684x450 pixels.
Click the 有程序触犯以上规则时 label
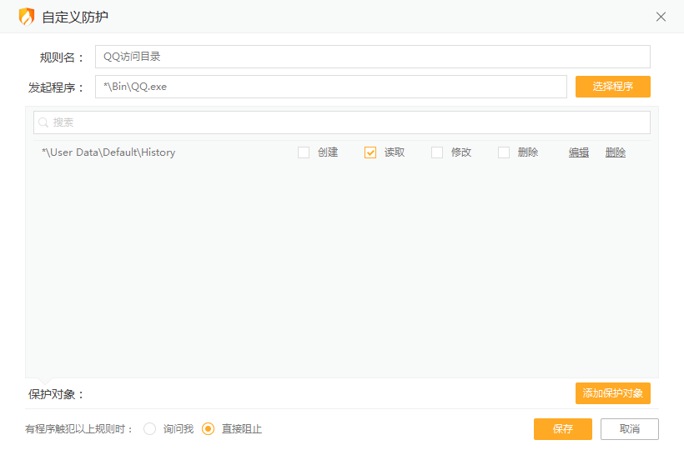pos(78,429)
